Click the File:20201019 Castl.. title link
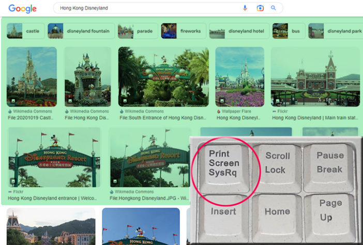Viewport: 363px width, 245px height. [x=31, y=118]
